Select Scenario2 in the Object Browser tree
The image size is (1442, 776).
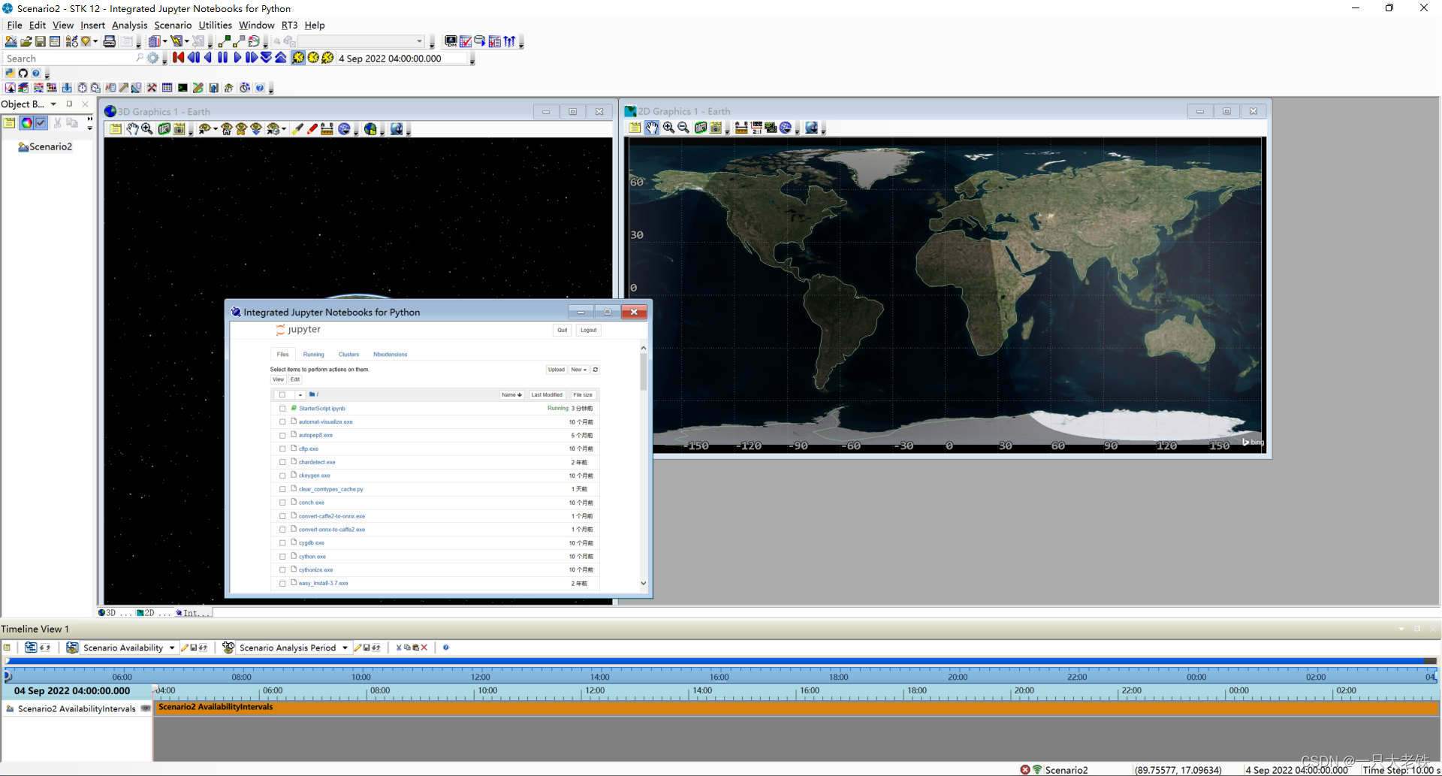tap(50, 146)
